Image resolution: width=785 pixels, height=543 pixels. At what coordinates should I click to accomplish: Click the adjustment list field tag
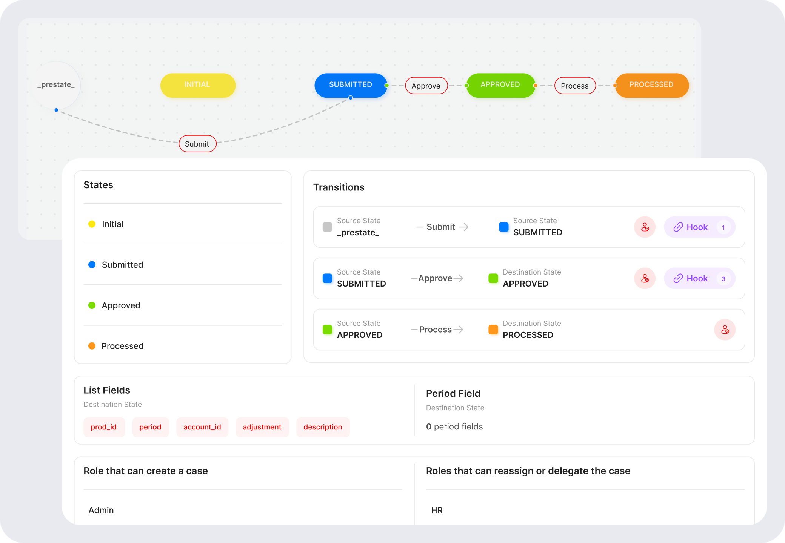click(262, 427)
